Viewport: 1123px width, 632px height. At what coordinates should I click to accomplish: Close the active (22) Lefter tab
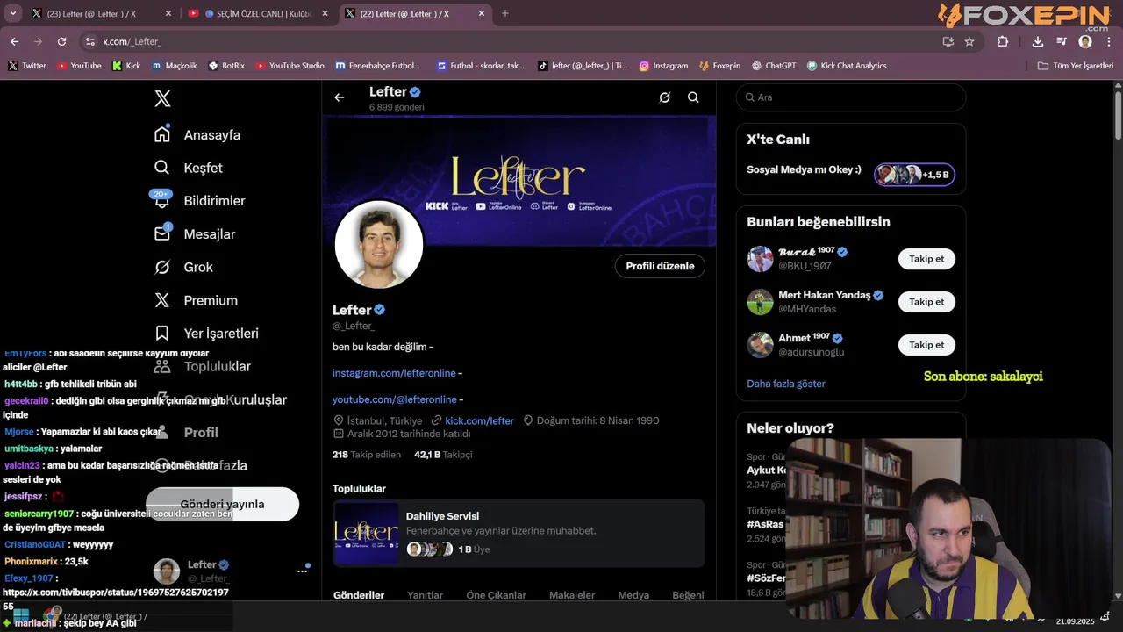pyautogui.click(x=481, y=13)
